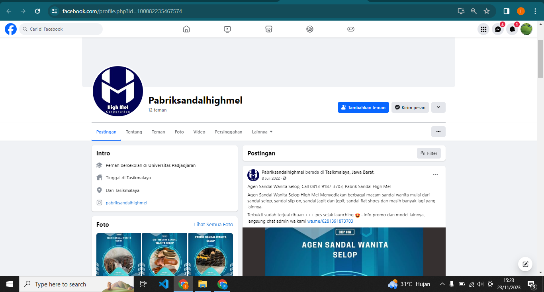Switch to the Persinggahan tab
Viewport: 544px width, 292px height.
coord(229,132)
